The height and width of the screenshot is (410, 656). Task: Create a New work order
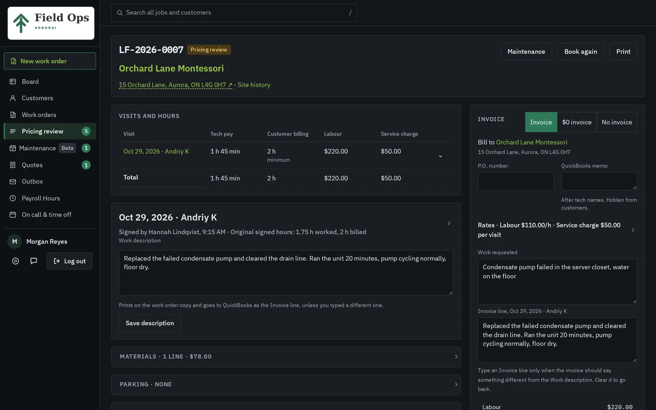tap(50, 61)
